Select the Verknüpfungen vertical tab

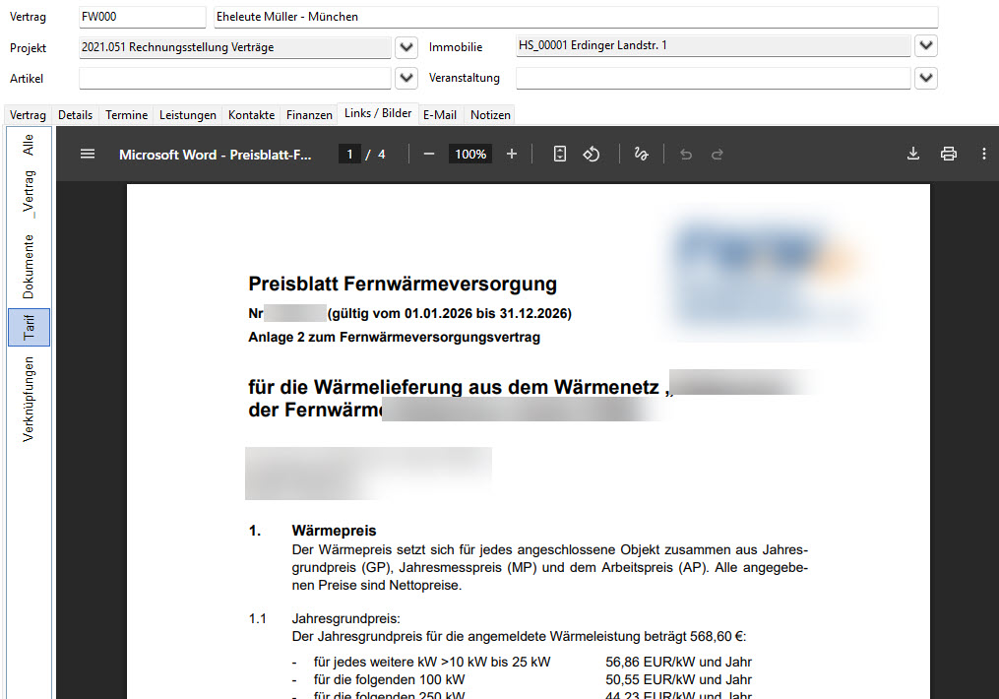click(x=28, y=399)
